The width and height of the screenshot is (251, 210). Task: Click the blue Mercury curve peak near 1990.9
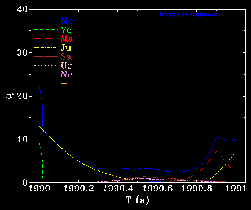coord(217,137)
